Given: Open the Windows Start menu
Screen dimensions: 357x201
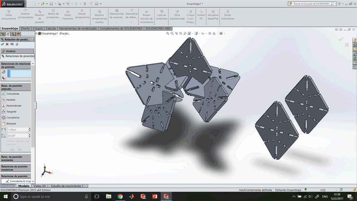Looking at the screenshot, I should [x=5, y=196].
